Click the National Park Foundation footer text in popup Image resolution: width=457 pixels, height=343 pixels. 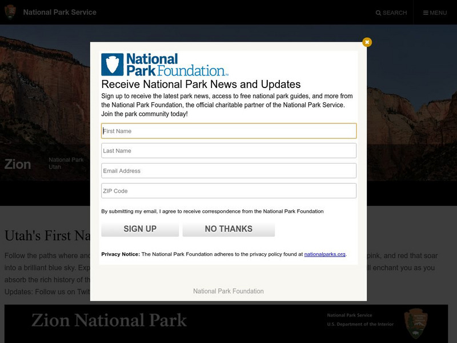click(x=228, y=291)
